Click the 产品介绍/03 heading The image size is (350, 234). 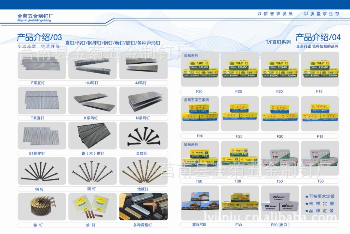pos(39,37)
